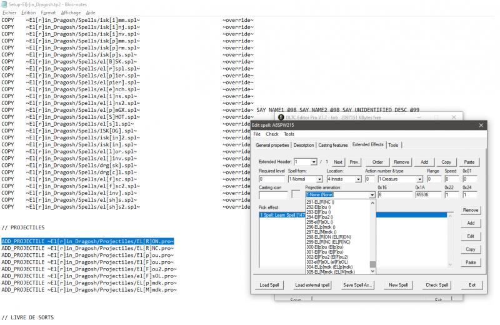500x325 pixels.
Task: Open the Edition menu in Notepad
Action: pos(28,12)
